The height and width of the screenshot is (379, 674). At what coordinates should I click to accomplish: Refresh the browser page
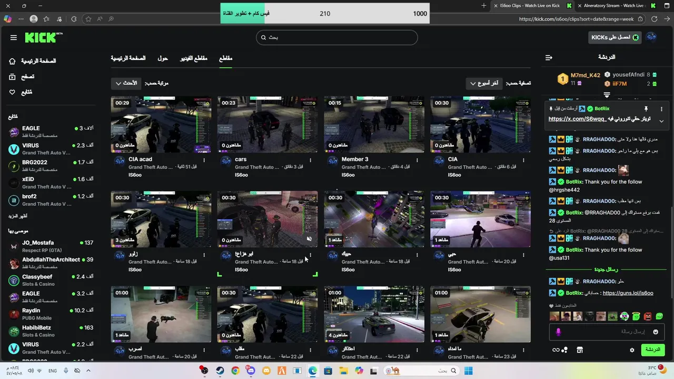pyautogui.click(x=654, y=19)
